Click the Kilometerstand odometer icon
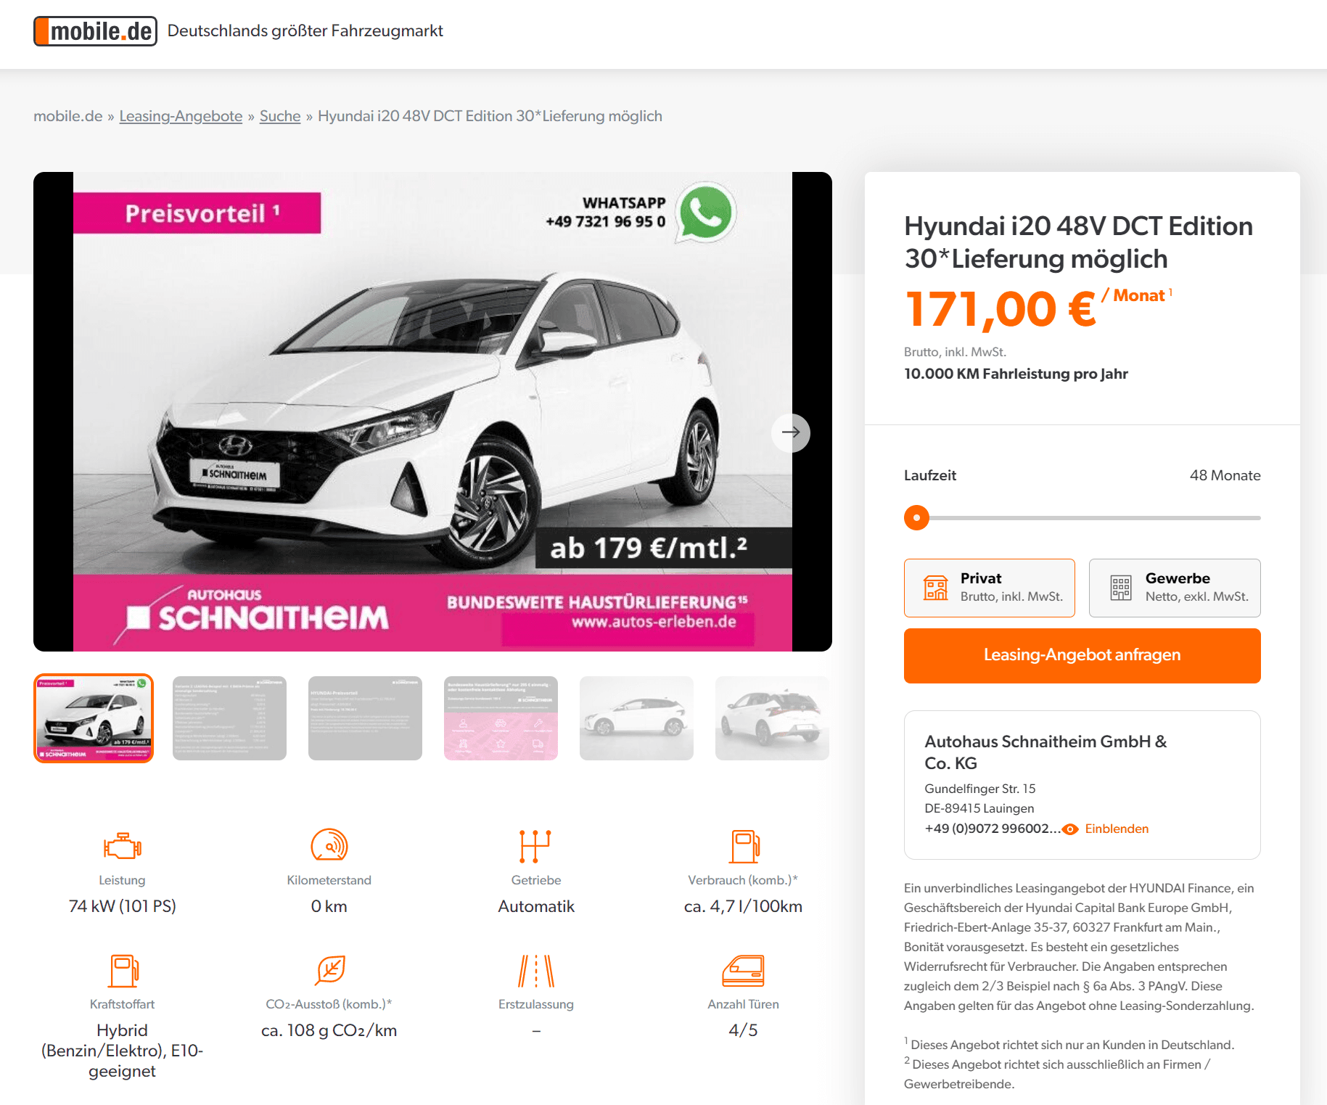1327x1105 pixels. pos(329,845)
